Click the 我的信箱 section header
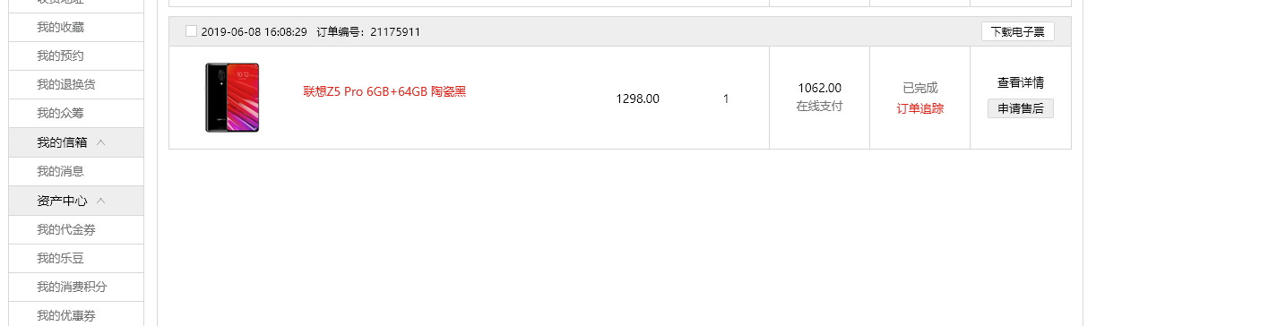This screenshot has width=1286, height=326. click(75, 142)
